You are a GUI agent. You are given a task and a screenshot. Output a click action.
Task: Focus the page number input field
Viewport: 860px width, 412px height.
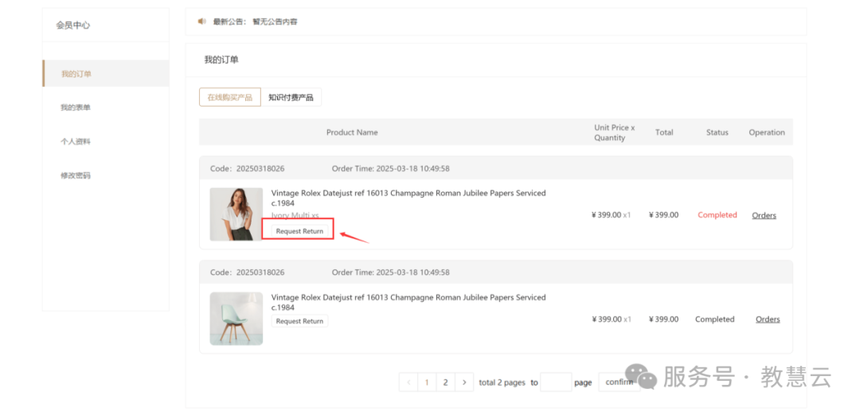click(x=556, y=383)
